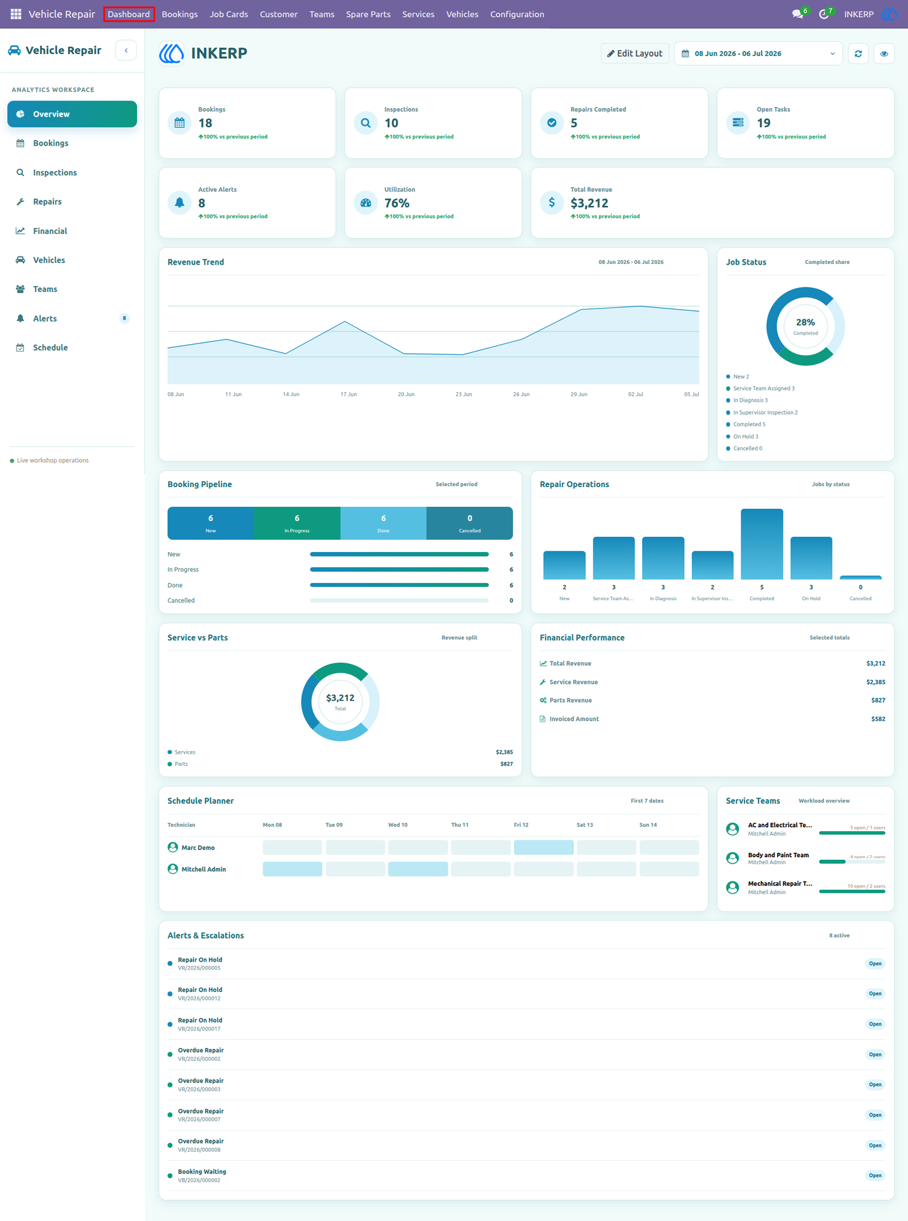Open the Job Cards menu
The height and width of the screenshot is (1221, 908).
click(x=229, y=14)
